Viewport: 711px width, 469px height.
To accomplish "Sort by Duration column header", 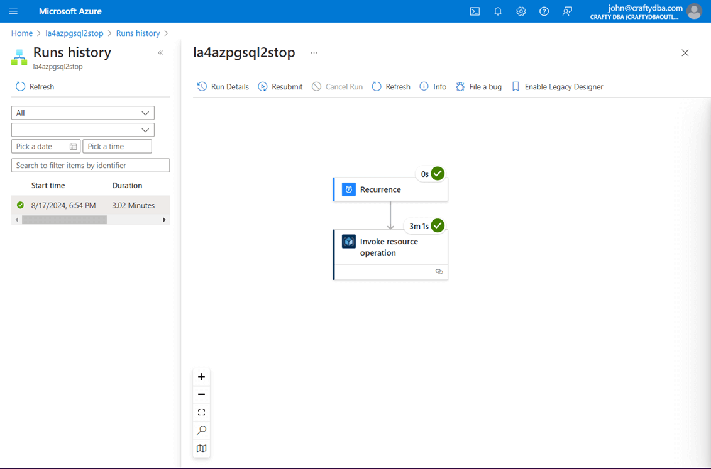I will point(127,185).
